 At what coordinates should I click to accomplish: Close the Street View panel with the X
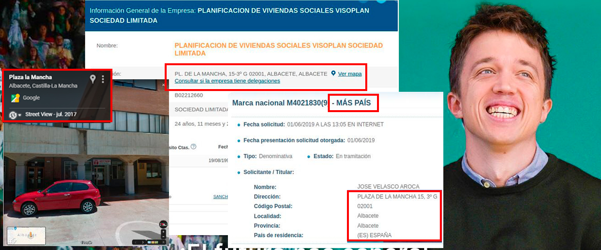pyautogui.click(x=164, y=85)
